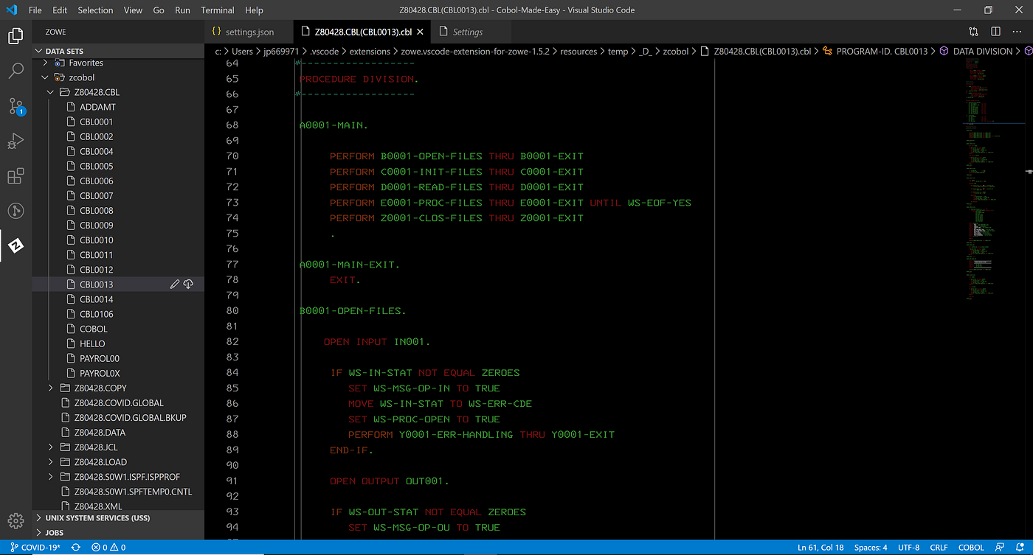Viewport: 1033px width, 555px height.
Task: Open Manage gear in activity bar
Action: tap(15, 520)
